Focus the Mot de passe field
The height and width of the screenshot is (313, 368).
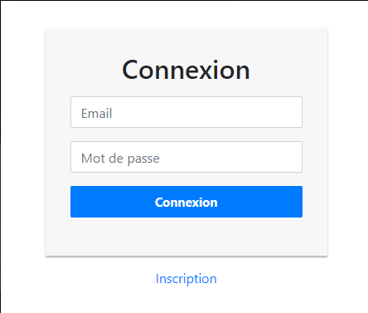[186, 157]
